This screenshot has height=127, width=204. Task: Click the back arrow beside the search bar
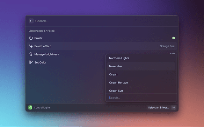(x=31, y=21)
